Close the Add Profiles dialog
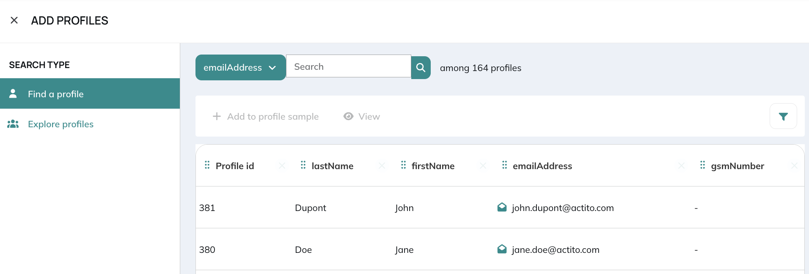The height and width of the screenshot is (274, 809). pos(14,20)
